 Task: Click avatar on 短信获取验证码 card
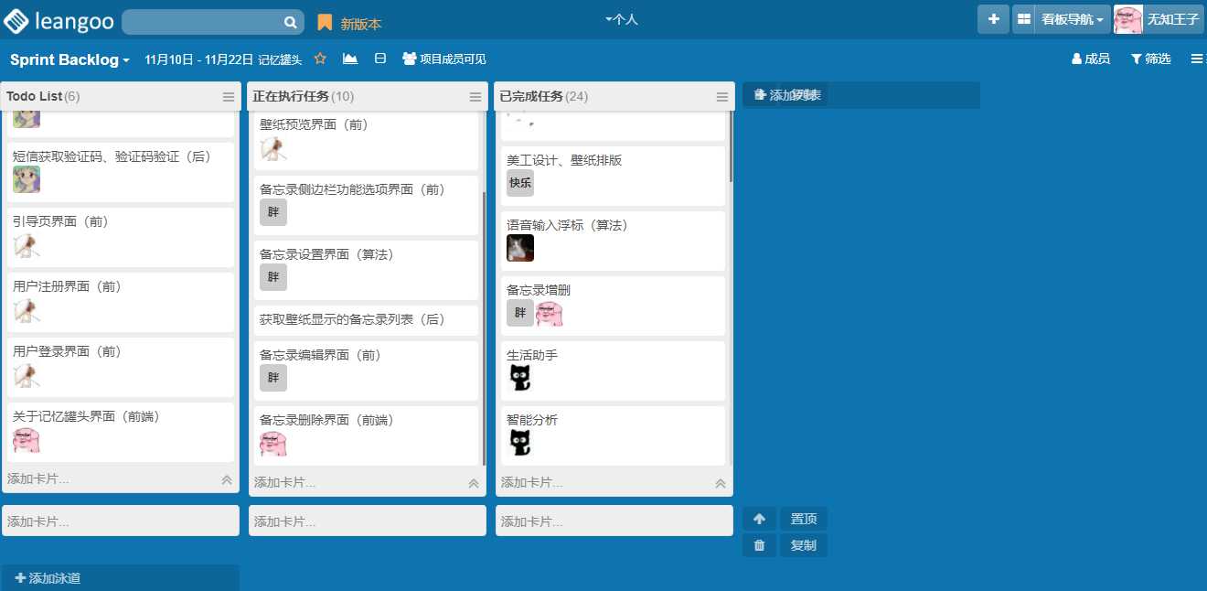(27, 179)
